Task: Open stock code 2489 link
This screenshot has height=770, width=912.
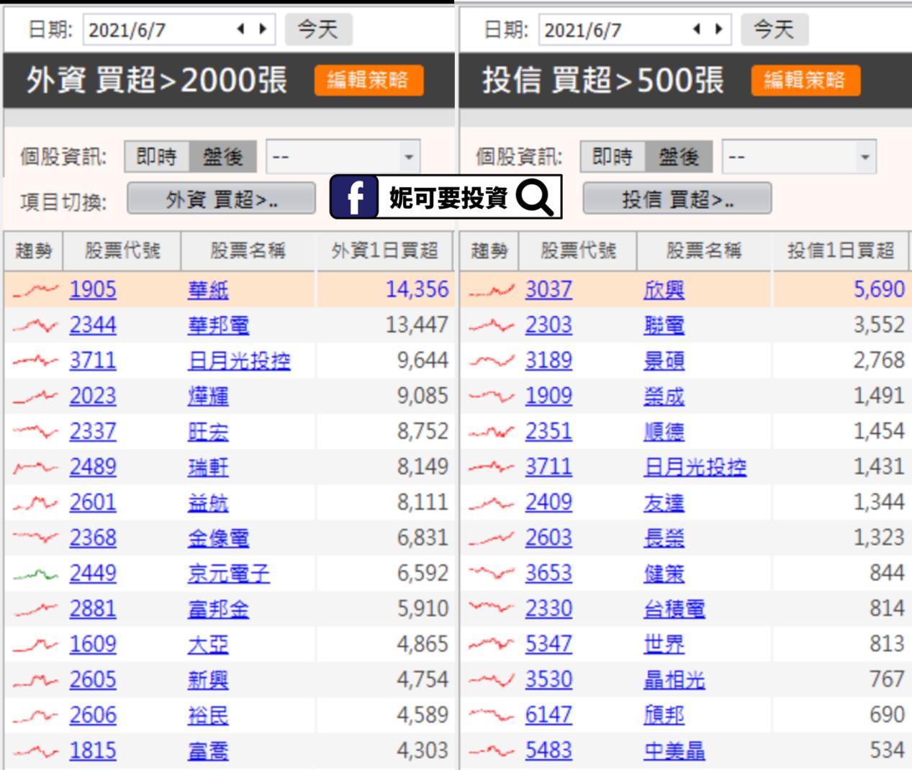Action: [x=93, y=467]
